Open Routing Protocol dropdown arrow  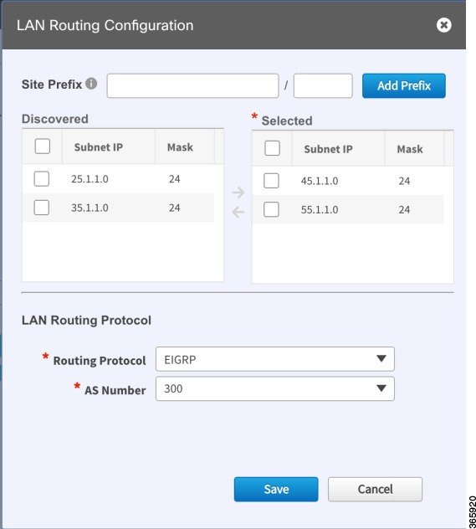click(381, 358)
